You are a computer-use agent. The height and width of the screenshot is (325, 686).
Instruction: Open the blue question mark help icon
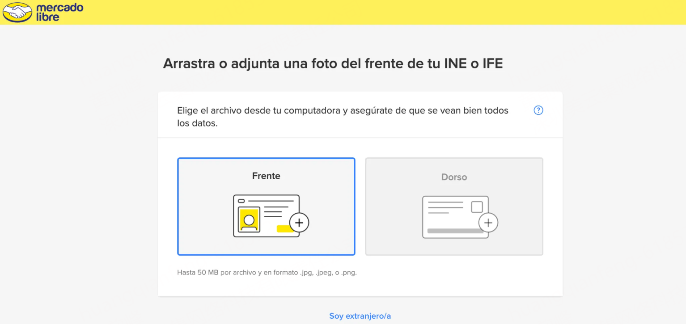pyautogui.click(x=538, y=110)
